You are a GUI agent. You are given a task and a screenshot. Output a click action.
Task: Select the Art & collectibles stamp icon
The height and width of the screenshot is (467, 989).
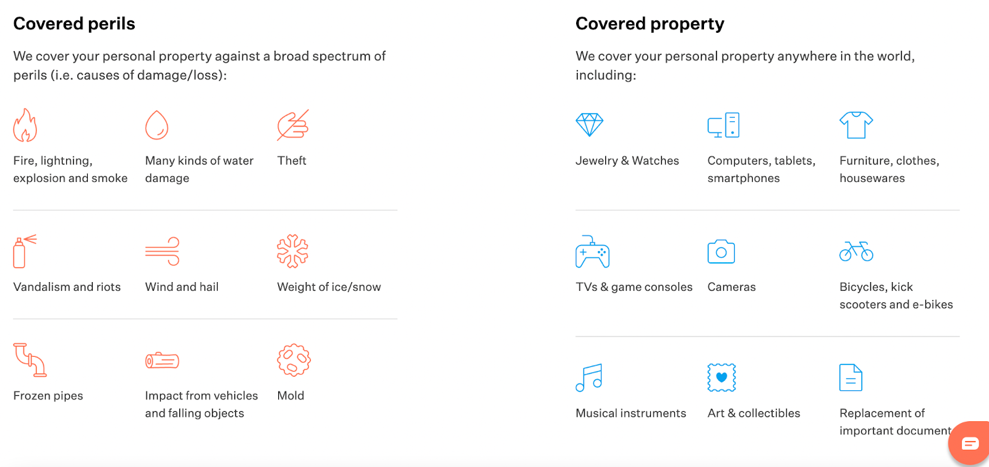click(x=721, y=377)
